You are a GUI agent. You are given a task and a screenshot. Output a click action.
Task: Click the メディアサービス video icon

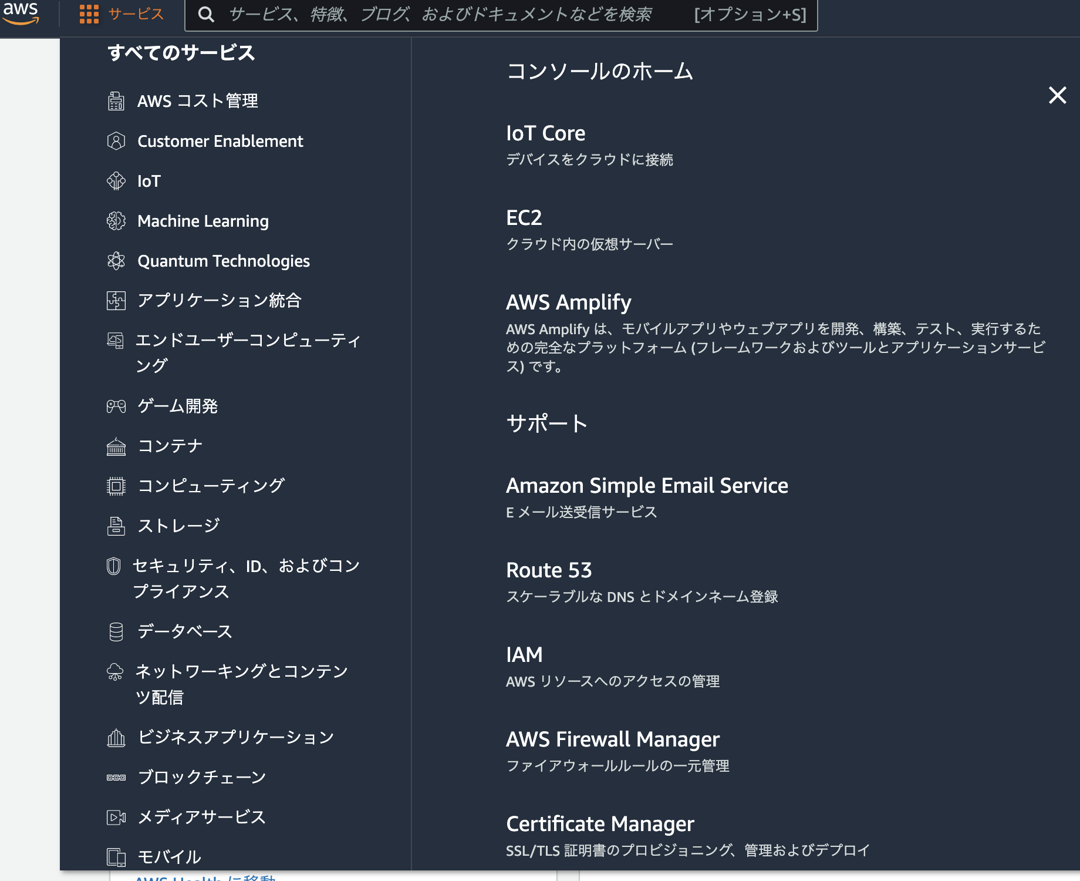pyautogui.click(x=116, y=818)
